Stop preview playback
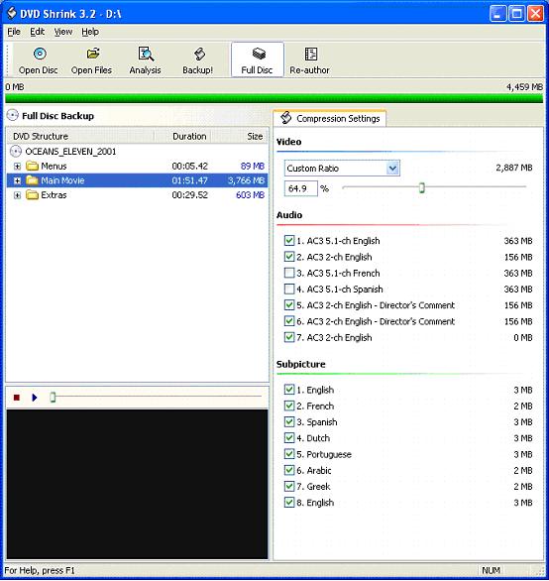Screen dimensions: 549x581 click(x=16, y=398)
